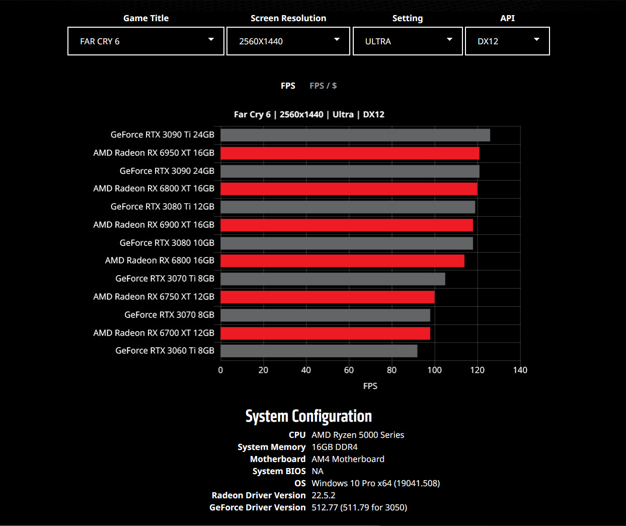The width and height of the screenshot is (626, 526).
Task: Open the Screen Resolution dropdown showing 2560X1440
Action: coord(288,41)
